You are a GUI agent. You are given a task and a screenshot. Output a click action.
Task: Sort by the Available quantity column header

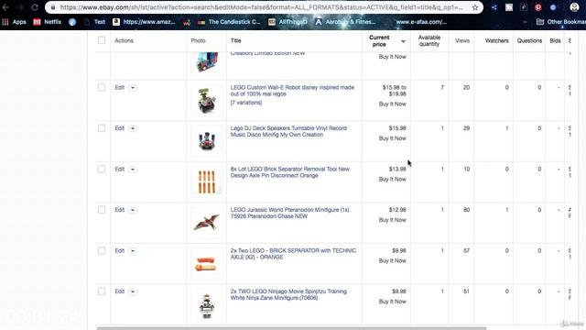point(429,40)
